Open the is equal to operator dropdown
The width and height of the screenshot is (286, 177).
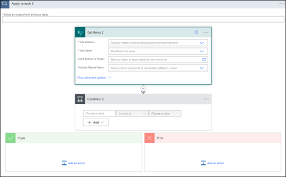coord(132,114)
